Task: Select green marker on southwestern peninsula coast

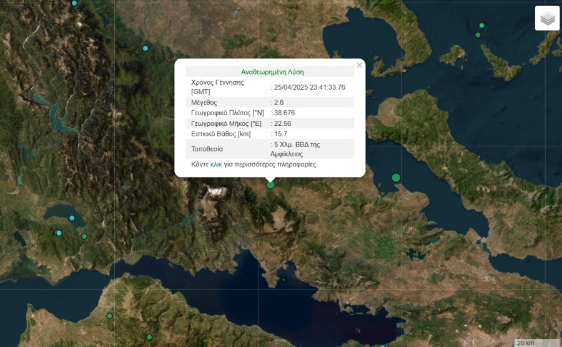Action: coord(109,316)
